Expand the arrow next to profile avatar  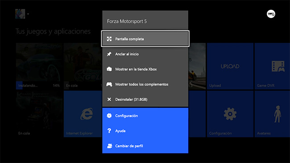tap(28, 14)
